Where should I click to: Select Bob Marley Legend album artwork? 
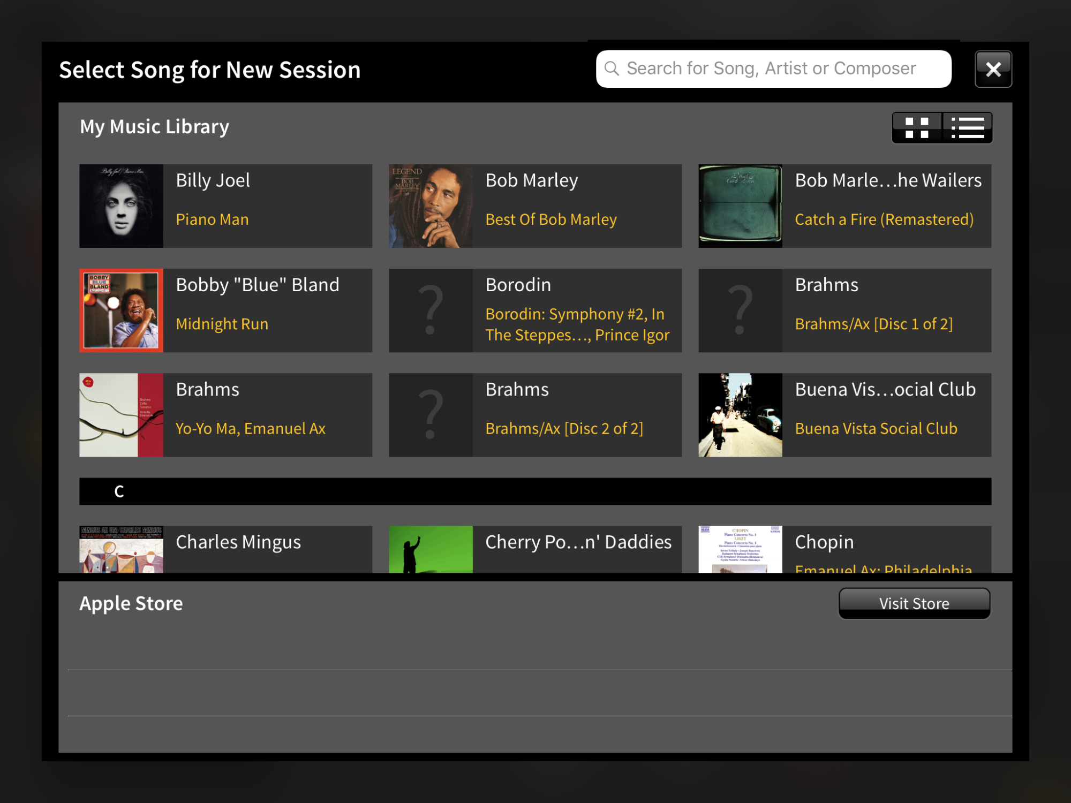[x=431, y=206]
